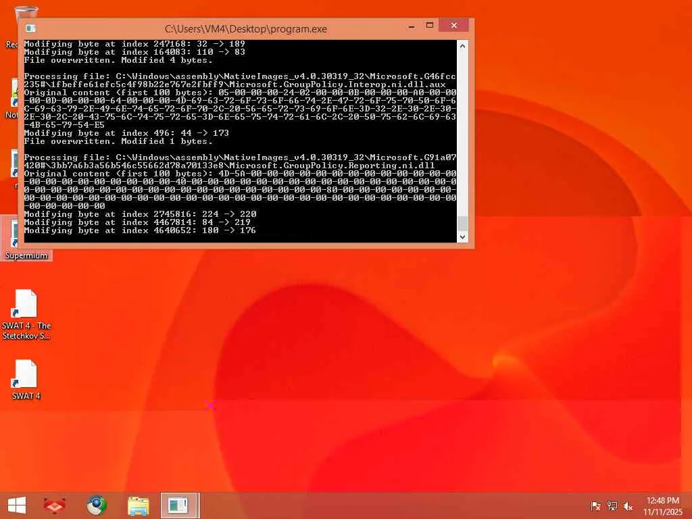Click the "Modifying byte at index 496" line

click(x=126, y=133)
